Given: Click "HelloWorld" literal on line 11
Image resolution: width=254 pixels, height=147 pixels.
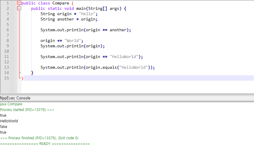Looking at the screenshot, I should 124,57.
